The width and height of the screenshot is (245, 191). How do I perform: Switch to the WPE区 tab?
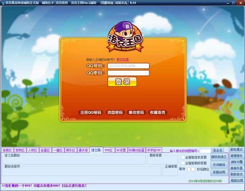109,150
